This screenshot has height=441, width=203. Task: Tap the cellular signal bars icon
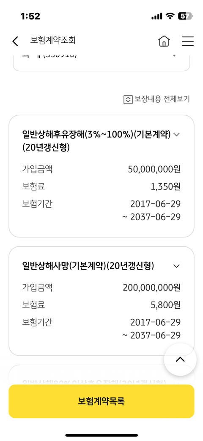[157, 17]
